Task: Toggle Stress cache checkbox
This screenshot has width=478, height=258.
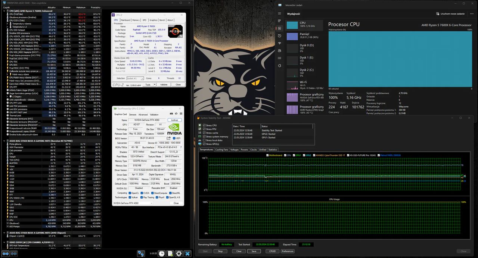Action: 204,133
